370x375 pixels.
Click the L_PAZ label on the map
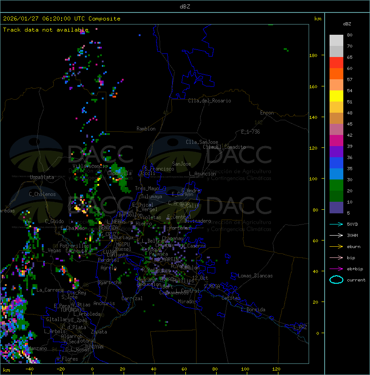point(300,327)
